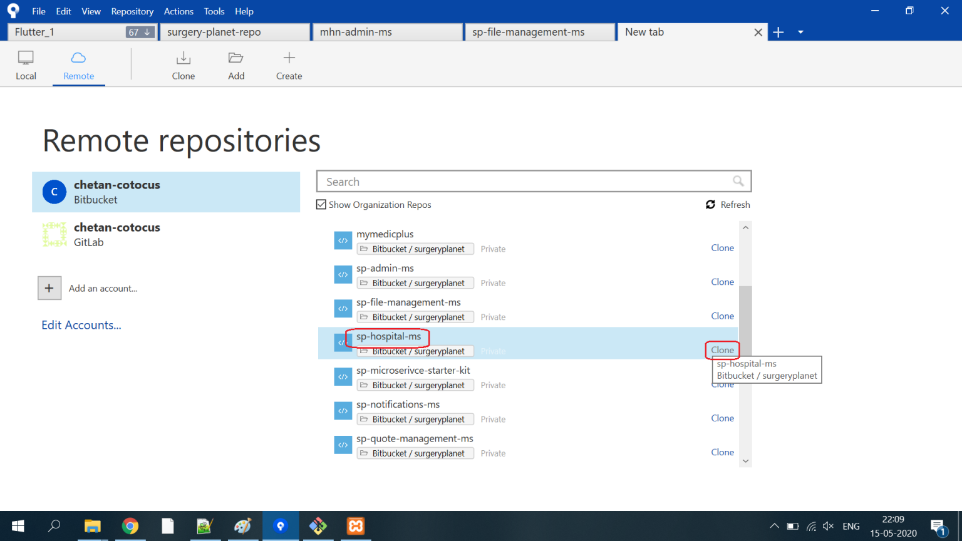
Task: Click the Create plus toolbar icon
Action: tap(289, 58)
